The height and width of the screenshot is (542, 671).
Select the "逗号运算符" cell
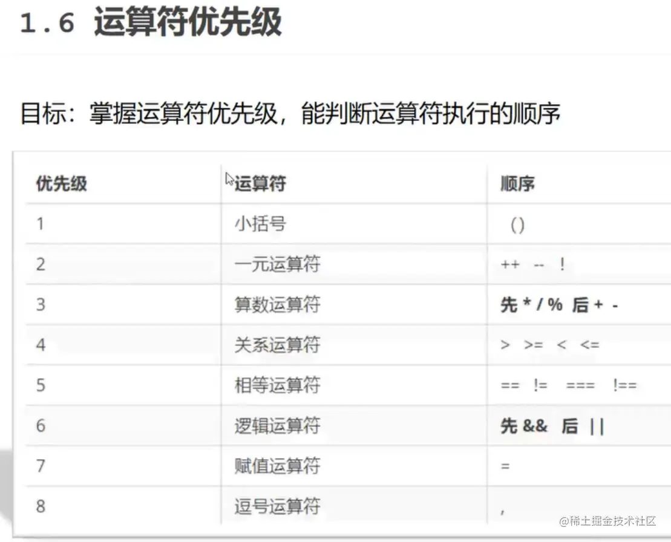click(x=277, y=506)
